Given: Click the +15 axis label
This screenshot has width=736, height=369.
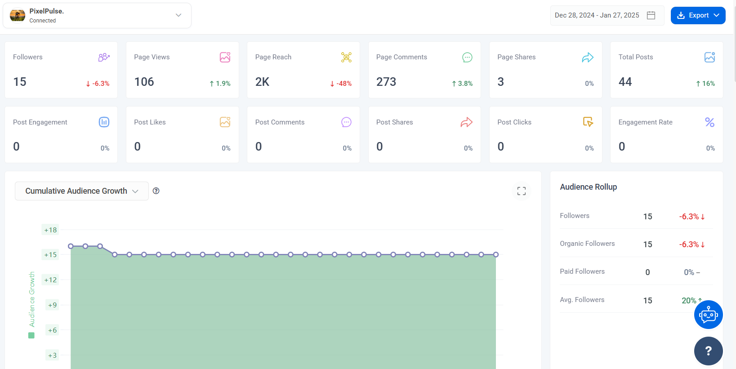Looking at the screenshot, I should coord(50,254).
